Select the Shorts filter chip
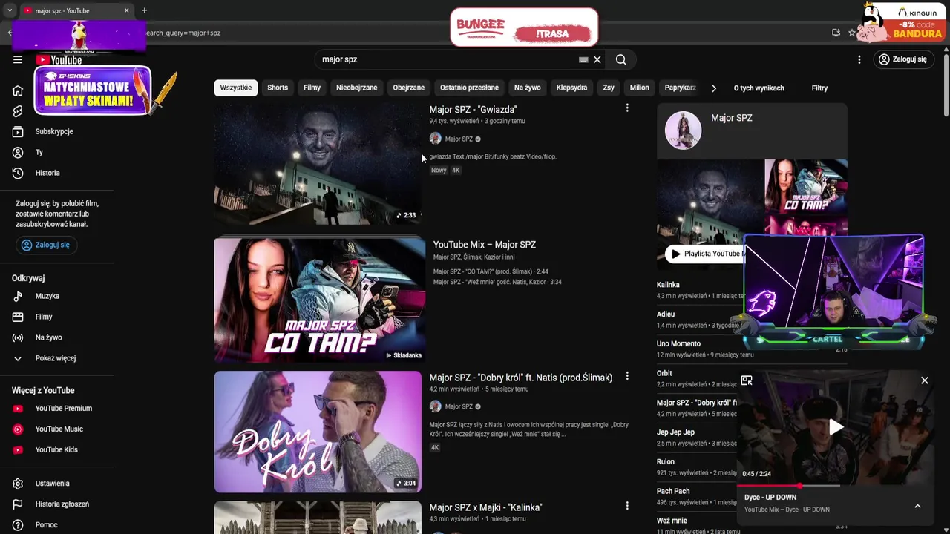This screenshot has height=534, width=950. (x=278, y=88)
